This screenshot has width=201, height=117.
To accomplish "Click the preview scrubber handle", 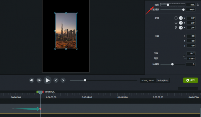I will [x=85, y=80].
